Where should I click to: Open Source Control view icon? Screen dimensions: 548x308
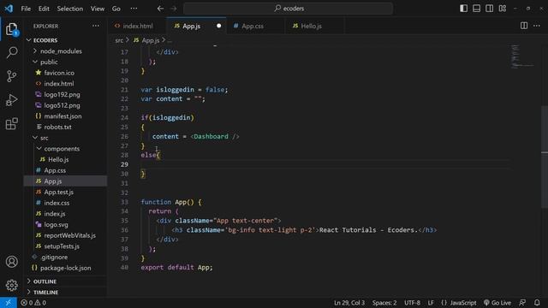(11, 76)
